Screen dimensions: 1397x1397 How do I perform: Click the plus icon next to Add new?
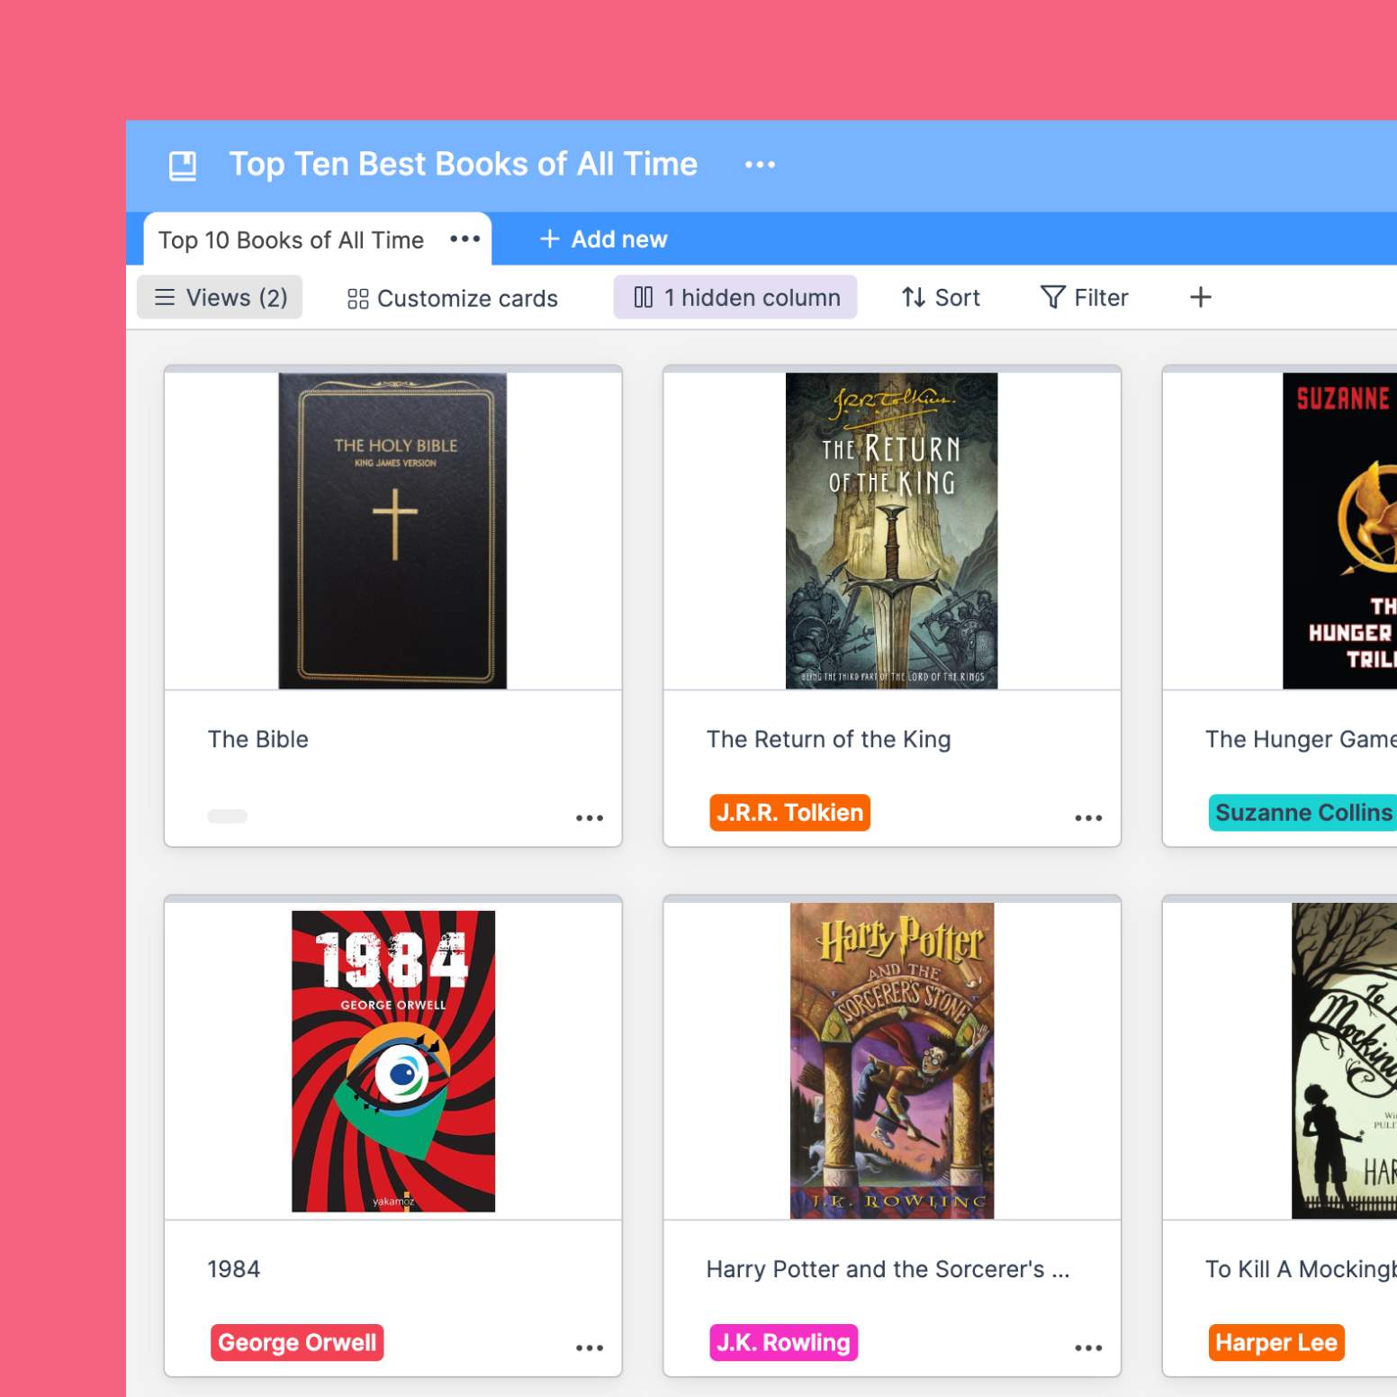tap(550, 239)
